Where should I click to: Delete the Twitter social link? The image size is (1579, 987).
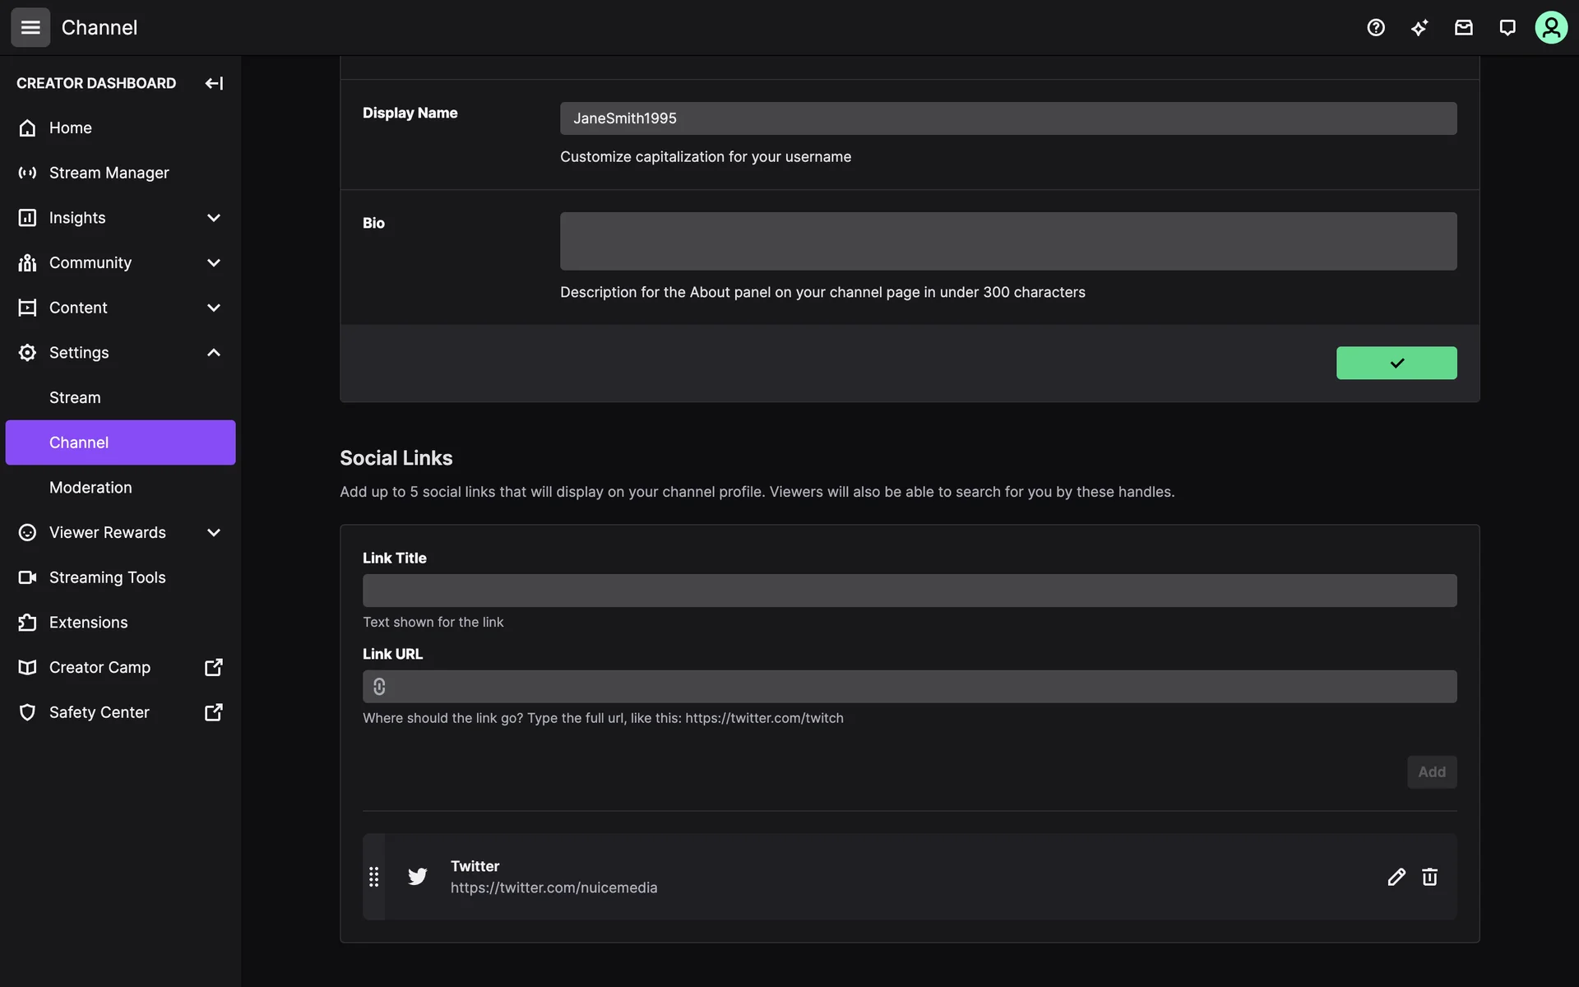1429,877
